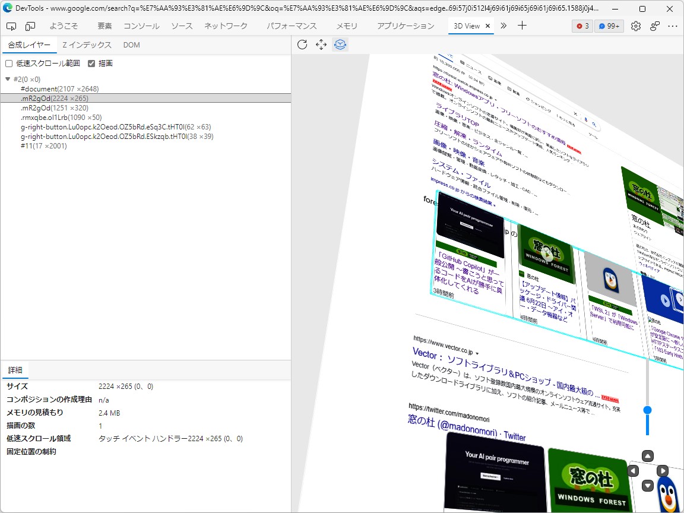684x513 pixels.
Task: Open the customize DevTools menu
Action: pos(673,26)
